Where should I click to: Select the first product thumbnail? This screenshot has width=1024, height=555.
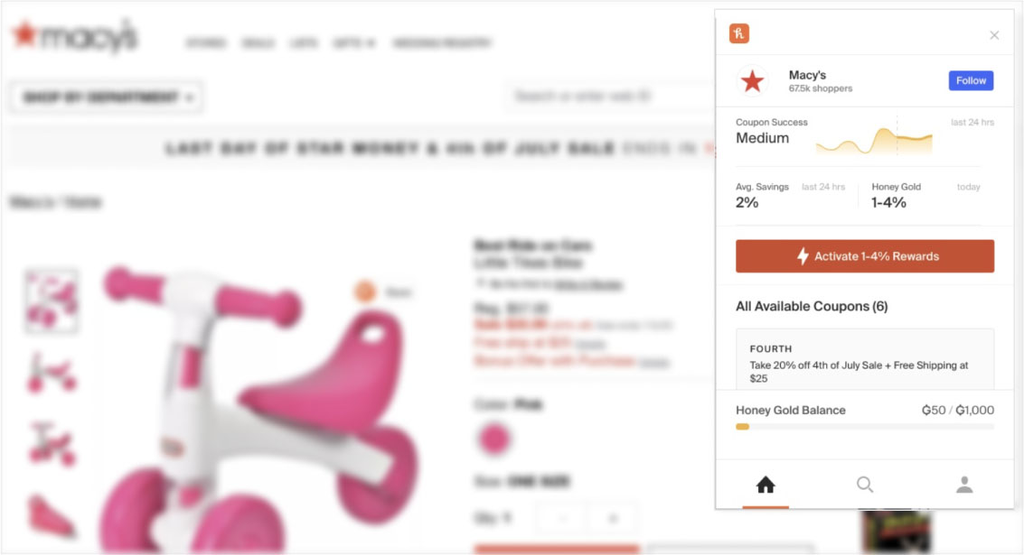[51, 301]
